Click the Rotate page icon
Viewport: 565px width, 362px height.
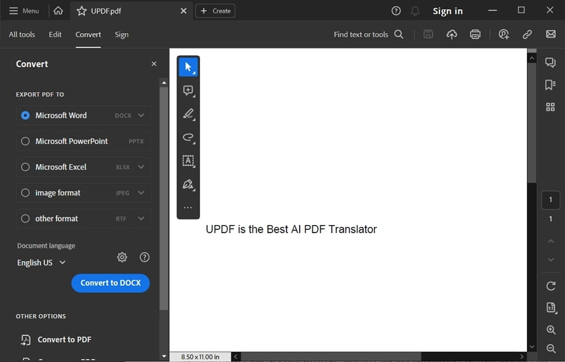[550, 286]
